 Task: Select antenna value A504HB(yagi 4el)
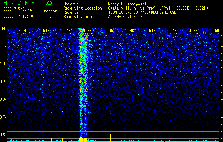[125, 17]
